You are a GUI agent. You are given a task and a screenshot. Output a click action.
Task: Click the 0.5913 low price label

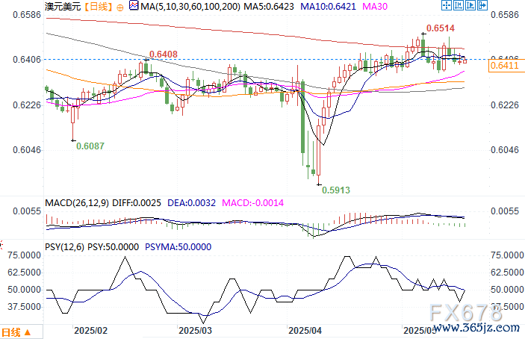tap(336, 190)
